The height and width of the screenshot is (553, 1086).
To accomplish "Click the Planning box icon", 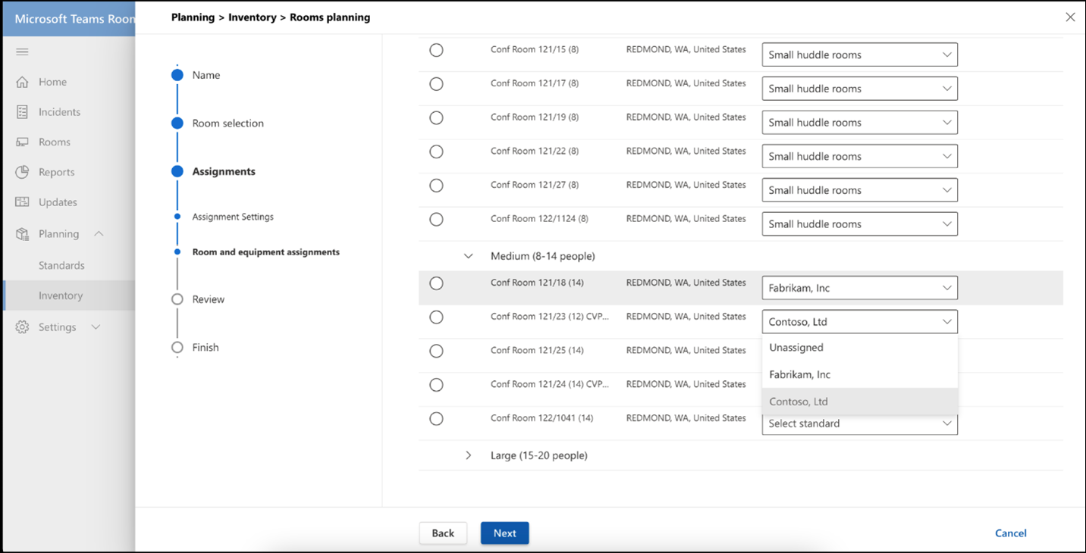I will (22, 234).
